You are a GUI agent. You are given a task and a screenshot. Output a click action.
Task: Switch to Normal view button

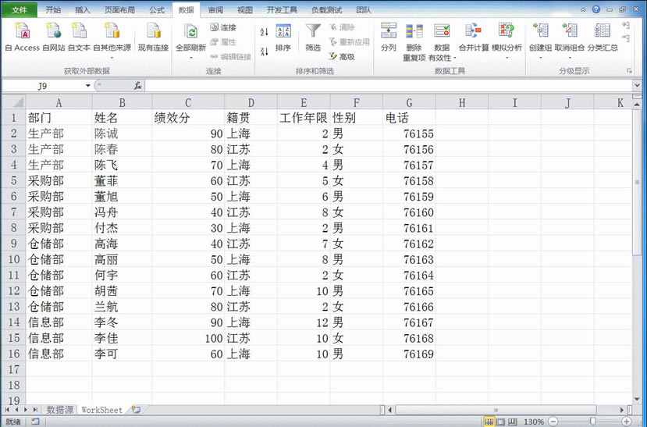[x=489, y=422]
